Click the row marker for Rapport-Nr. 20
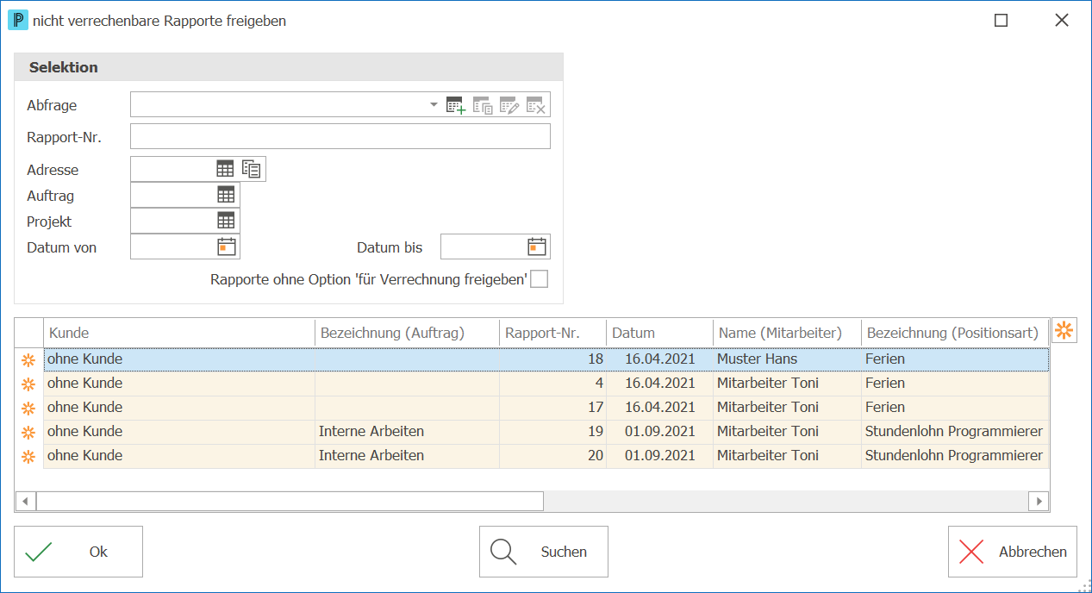This screenshot has width=1092, height=593. (x=28, y=456)
